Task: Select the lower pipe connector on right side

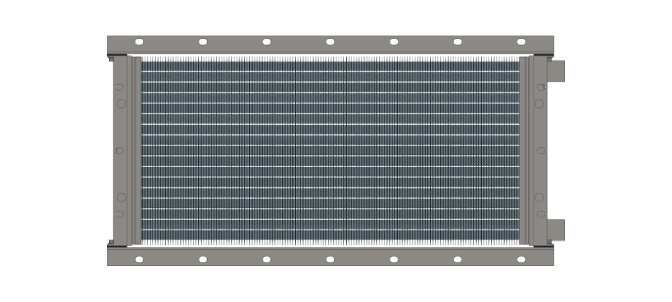Action: pyautogui.click(x=556, y=230)
